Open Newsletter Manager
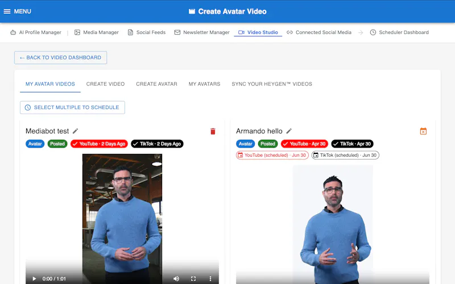Screen dimensions: 455x284 click(x=202, y=32)
